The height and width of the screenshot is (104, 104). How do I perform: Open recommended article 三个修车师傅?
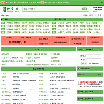pyautogui.click(x=55, y=54)
